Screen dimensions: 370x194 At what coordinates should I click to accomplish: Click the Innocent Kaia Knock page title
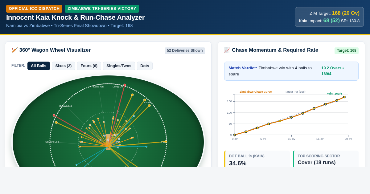[x=75, y=18]
